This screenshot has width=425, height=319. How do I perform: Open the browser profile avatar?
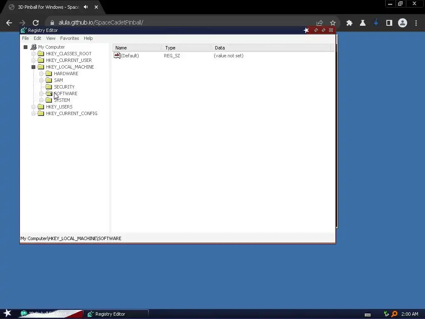403,23
